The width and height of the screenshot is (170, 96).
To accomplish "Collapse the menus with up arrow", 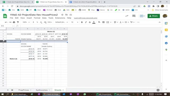I will point(160,22).
